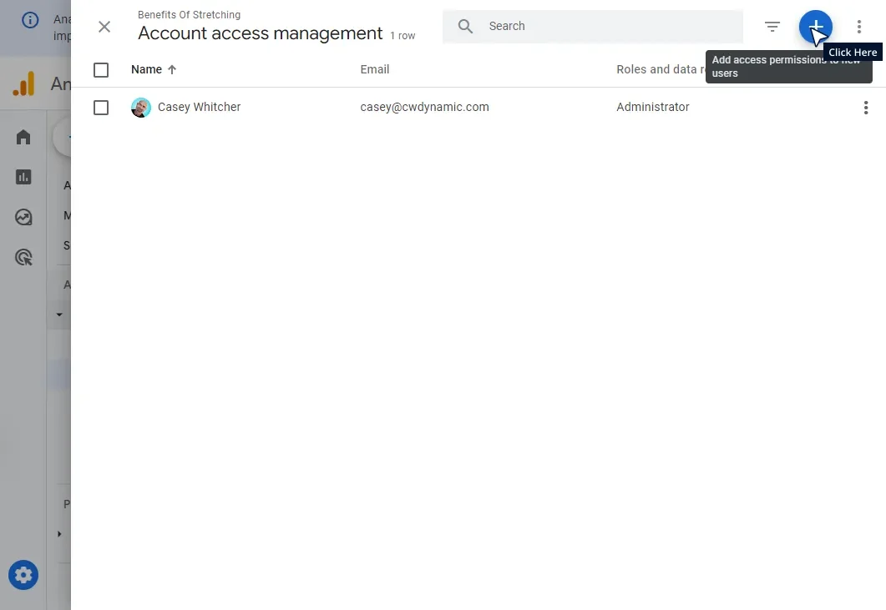Viewport: 886px width, 610px height.
Task: Open the row options menu for Casey Whitcher
Action: (866, 107)
